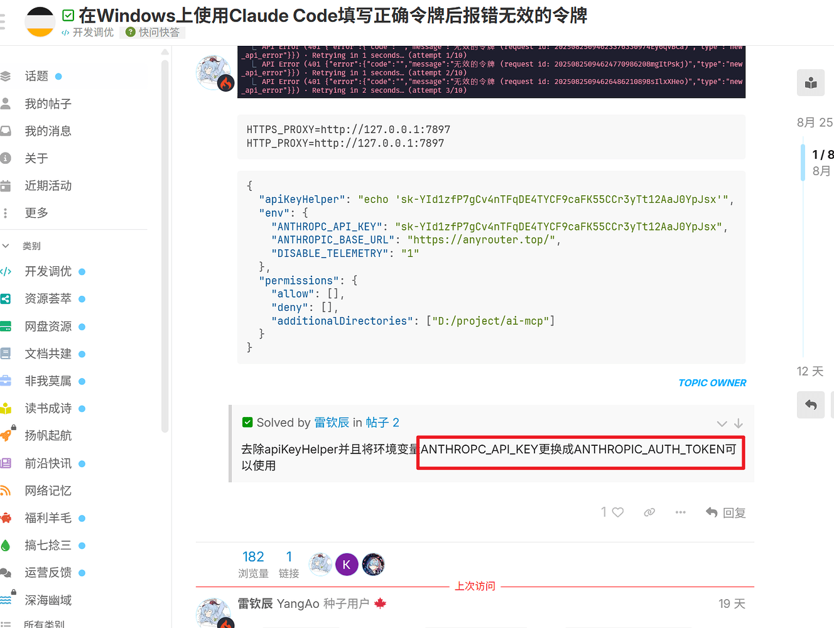Viewport: 834px width, 628px height.
Task: Jump to solved post via down arrow
Action: pos(739,423)
